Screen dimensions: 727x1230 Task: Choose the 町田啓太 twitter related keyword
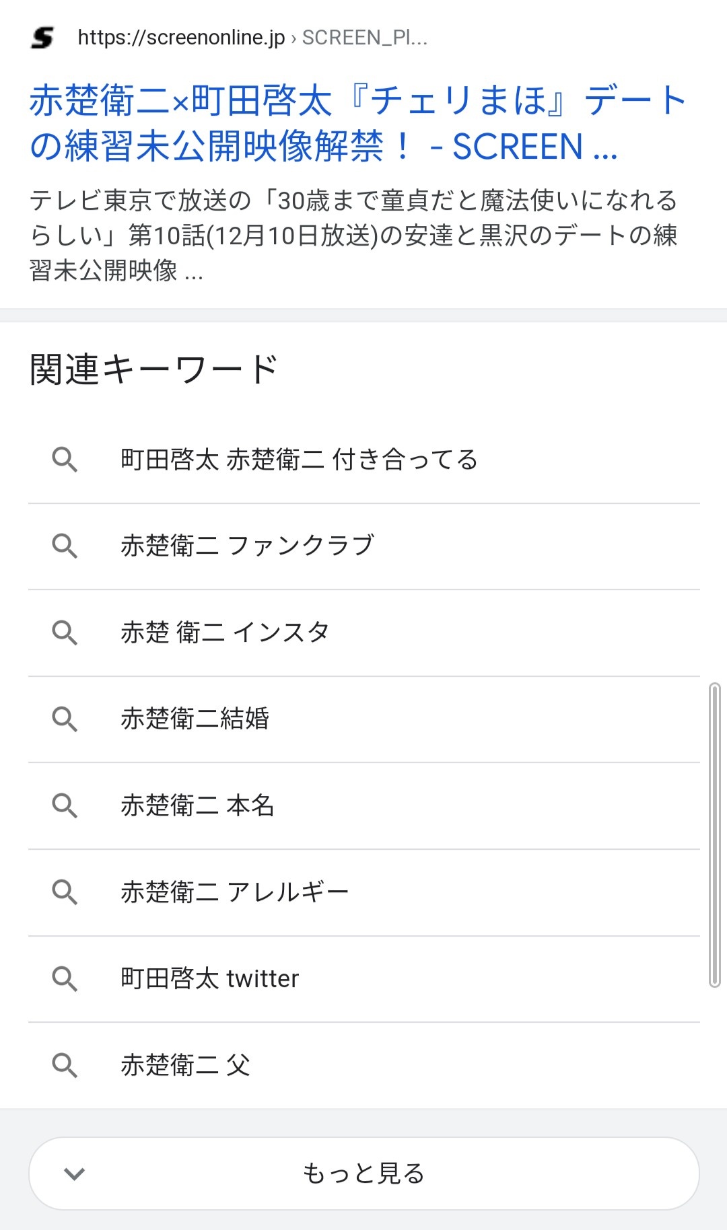coord(364,979)
